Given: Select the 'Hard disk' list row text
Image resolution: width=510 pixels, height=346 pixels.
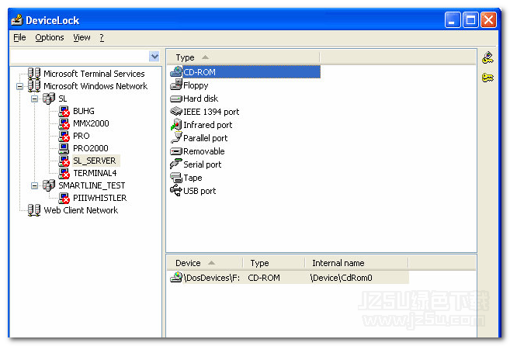Looking at the screenshot, I should pyautogui.click(x=201, y=99).
